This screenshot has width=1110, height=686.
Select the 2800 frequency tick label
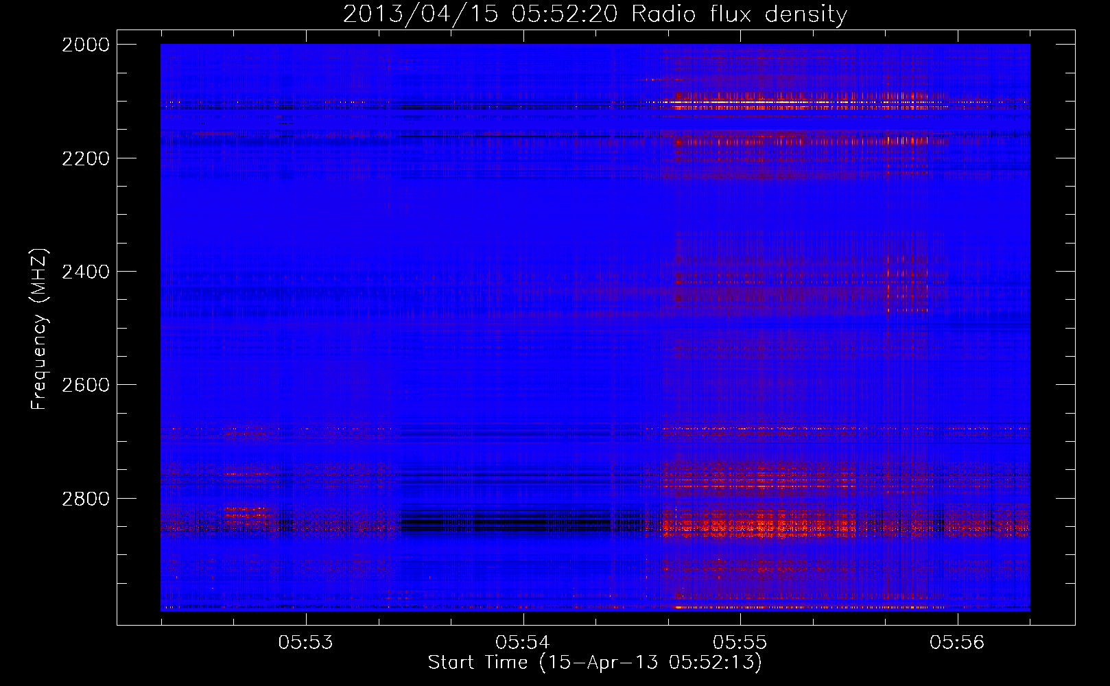(x=86, y=498)
